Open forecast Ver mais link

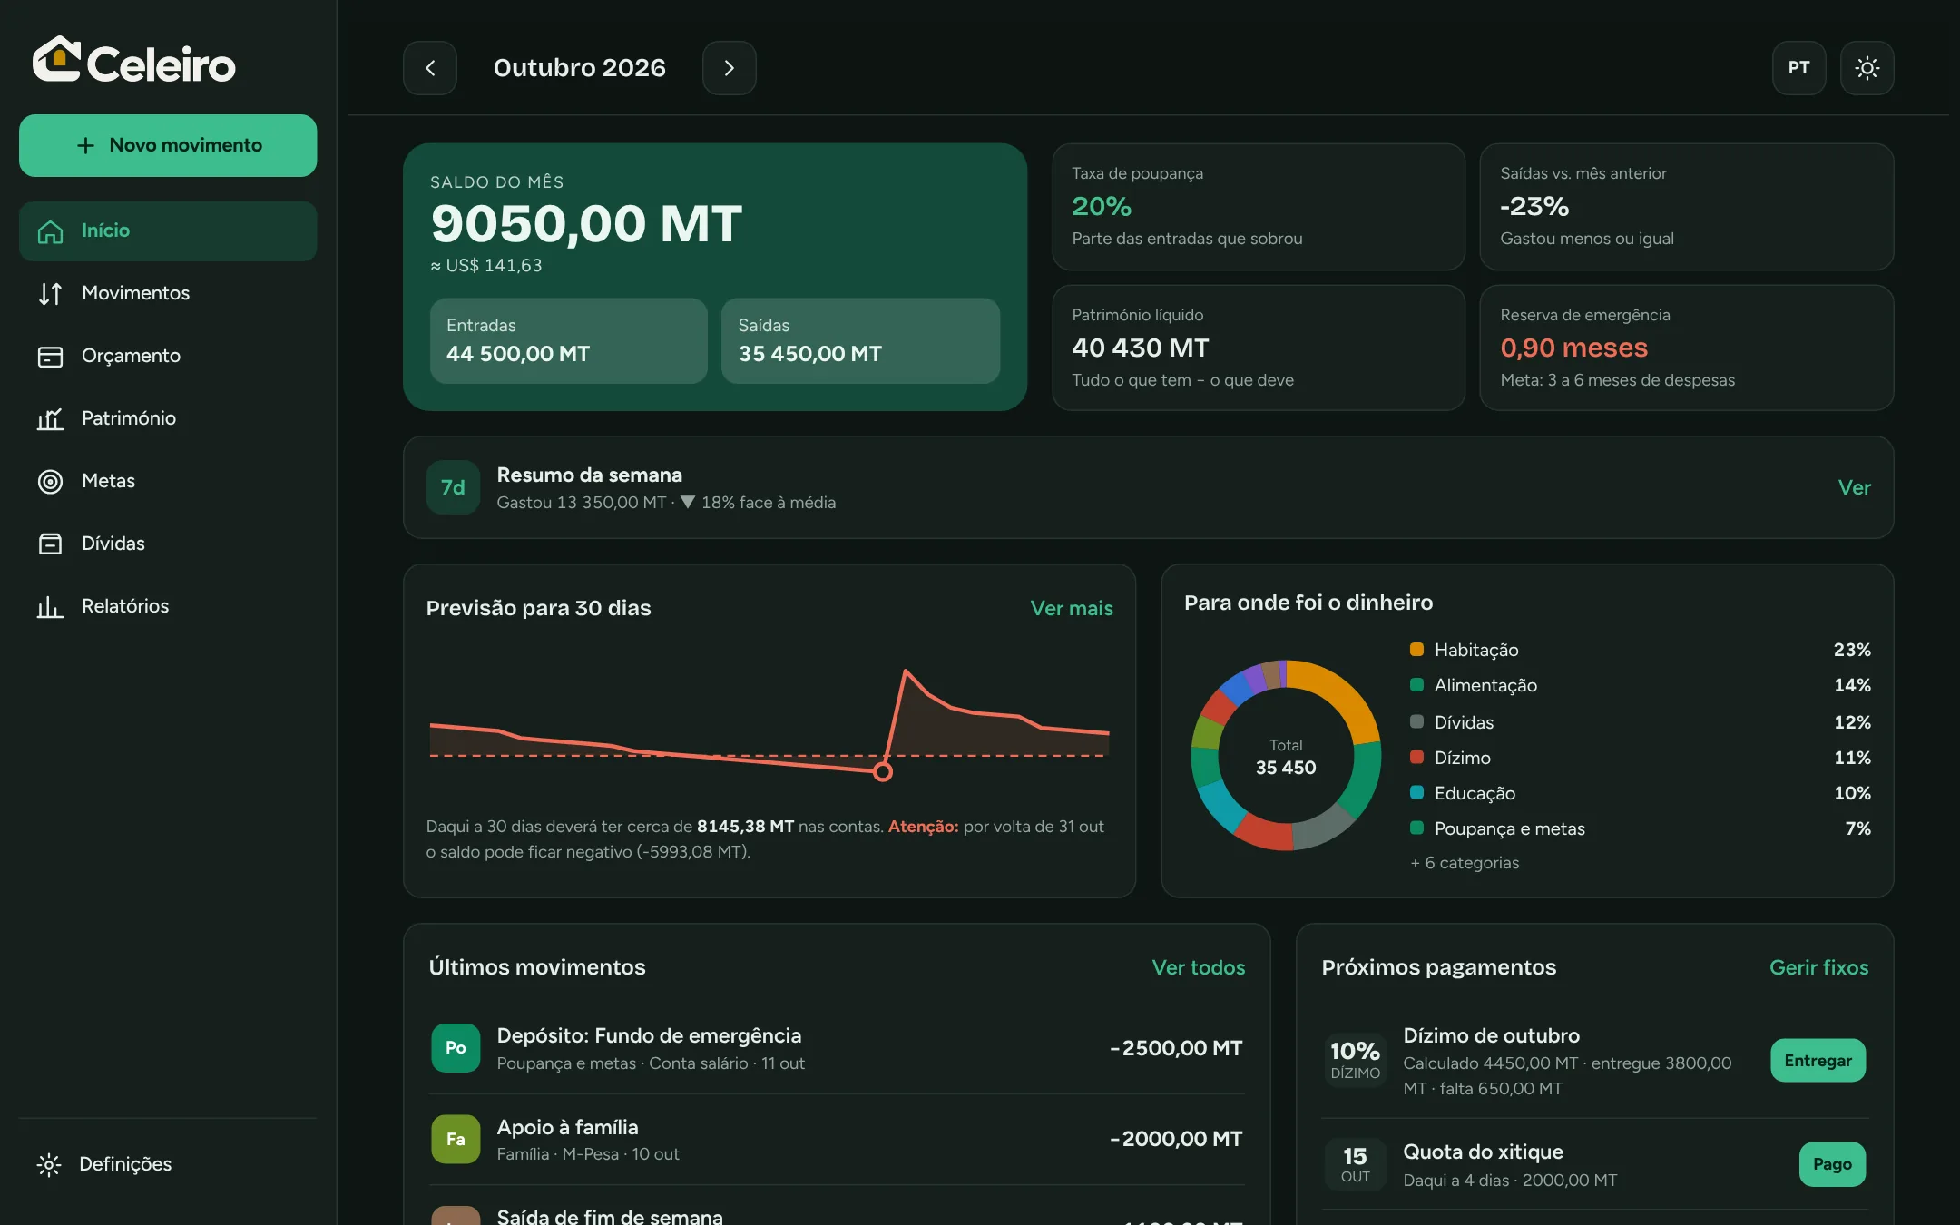pos(1072,608)
